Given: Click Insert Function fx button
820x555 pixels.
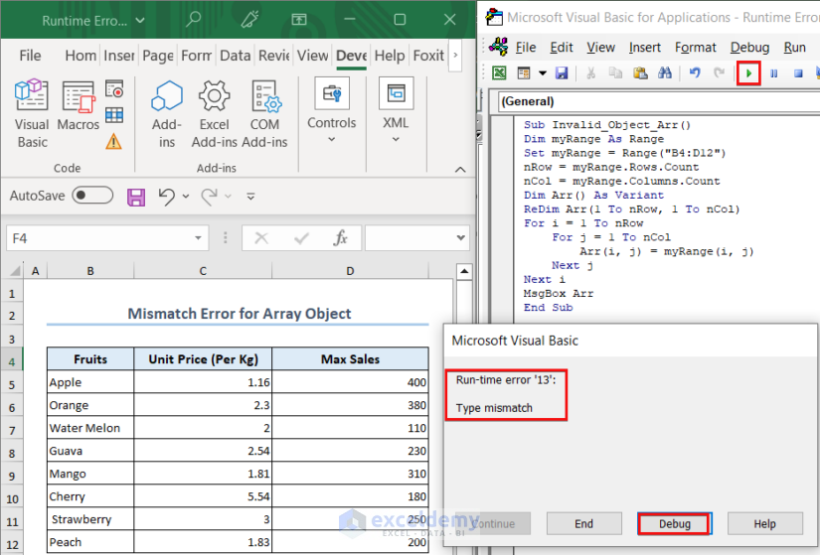Looking at the screenshot, I should coord(341,238).
